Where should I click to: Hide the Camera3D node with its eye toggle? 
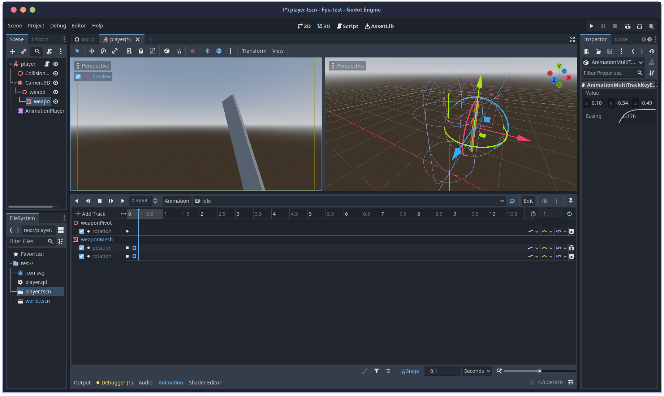coord(55,82)
